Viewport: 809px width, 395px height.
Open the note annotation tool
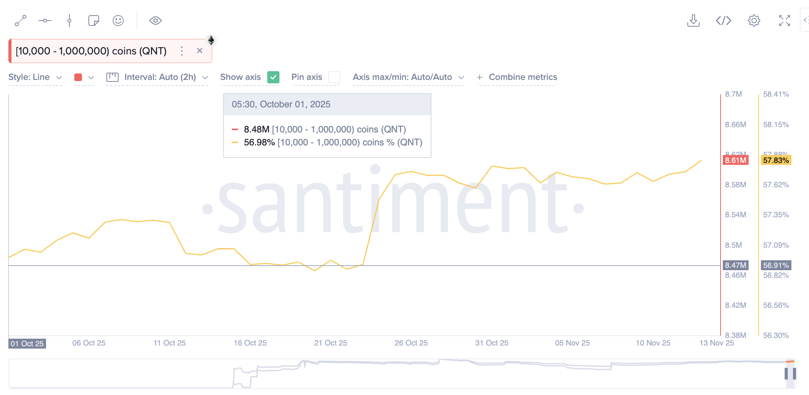(94, 21)
